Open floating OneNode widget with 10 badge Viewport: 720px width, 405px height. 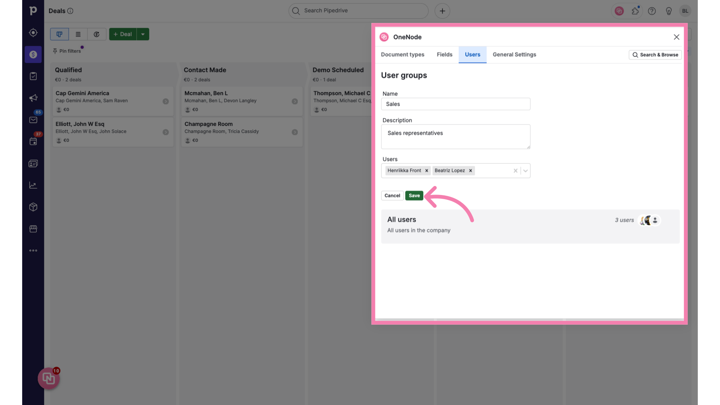click(49, 378)
